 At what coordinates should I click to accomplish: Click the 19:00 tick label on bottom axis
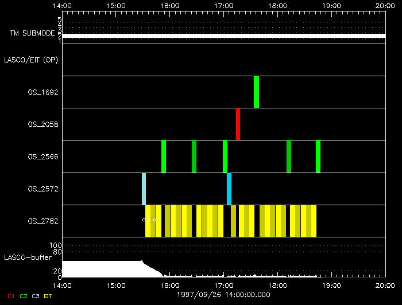click(331, 284)
